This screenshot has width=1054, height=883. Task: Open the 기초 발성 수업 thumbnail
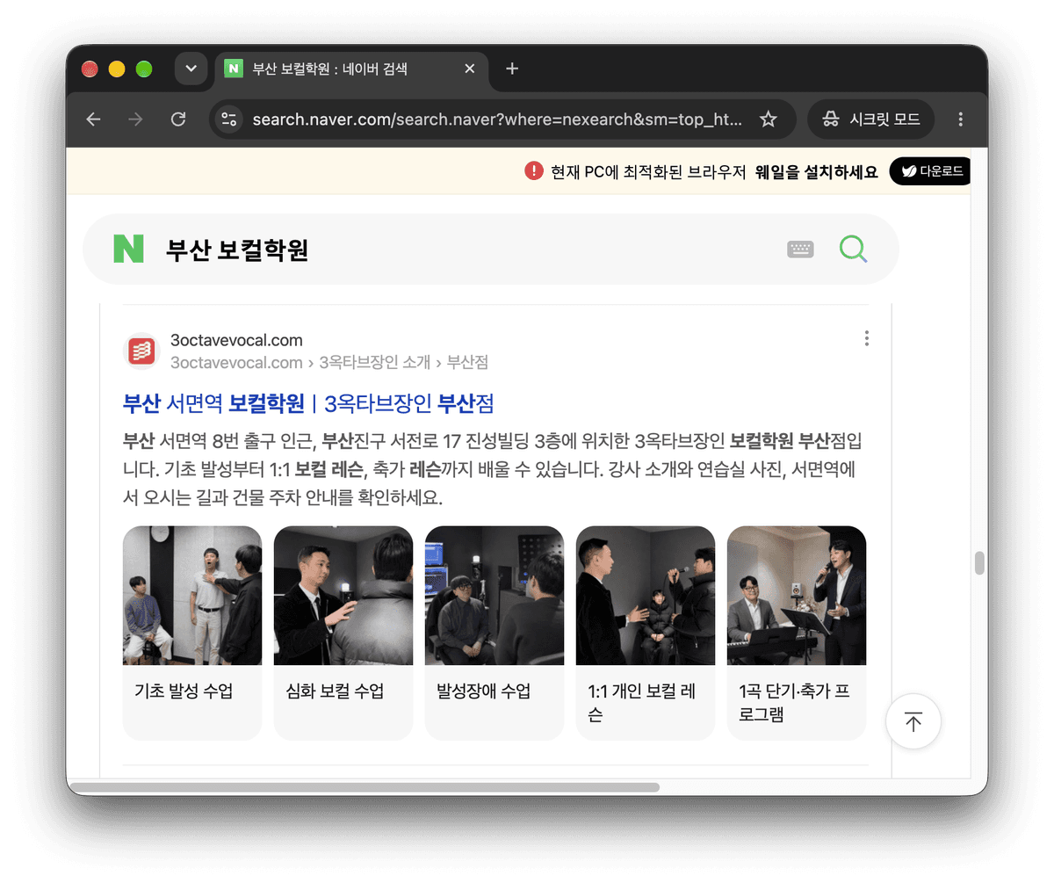(x=192, y=596)
